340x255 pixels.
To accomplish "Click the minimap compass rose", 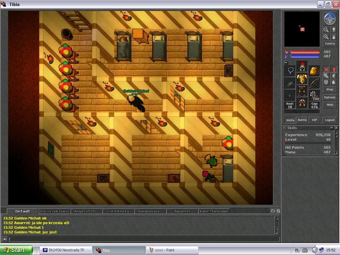I will point(330,19).
